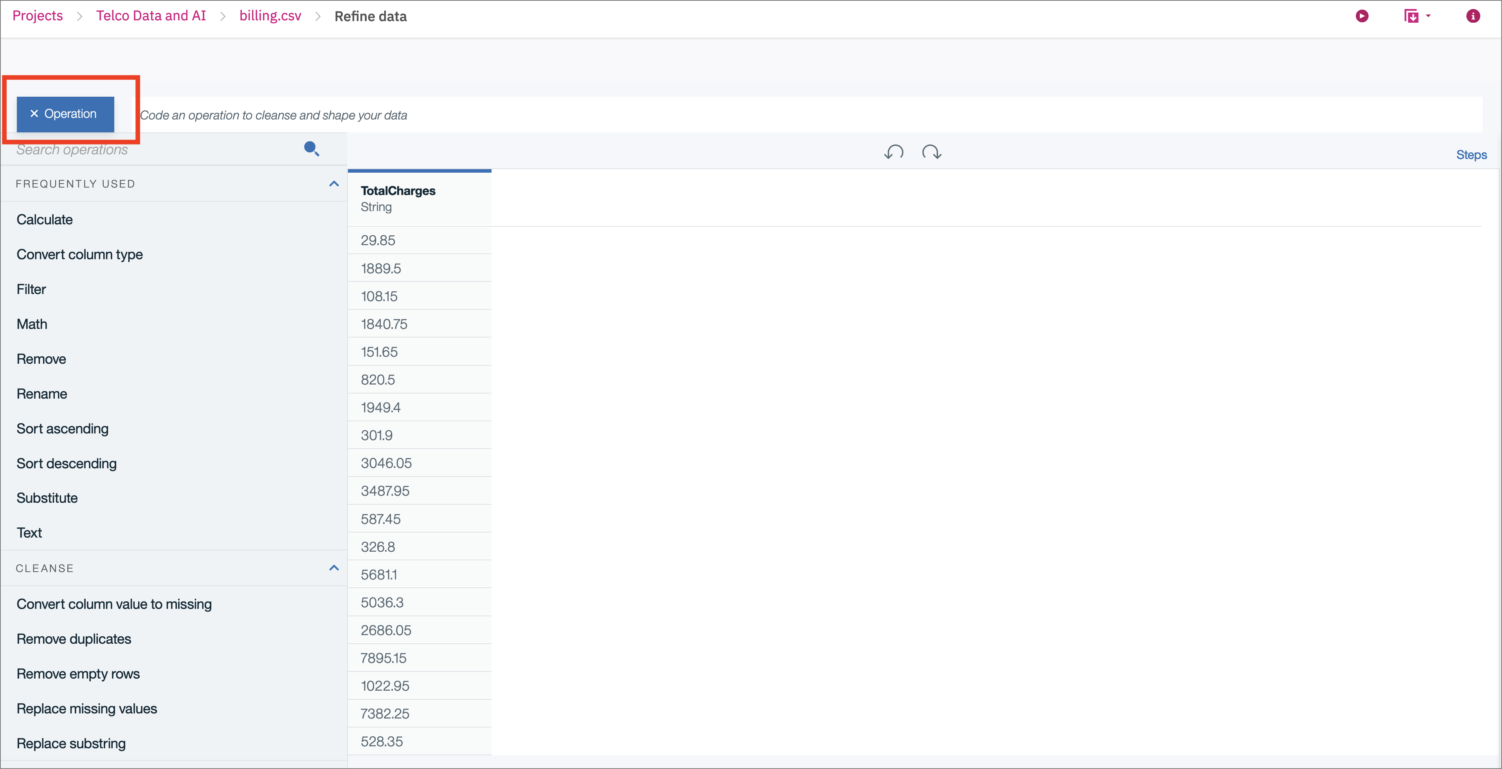Navigate to Telco Data and AI project
Screen dimensions: 1502x769
pos(150,16)
